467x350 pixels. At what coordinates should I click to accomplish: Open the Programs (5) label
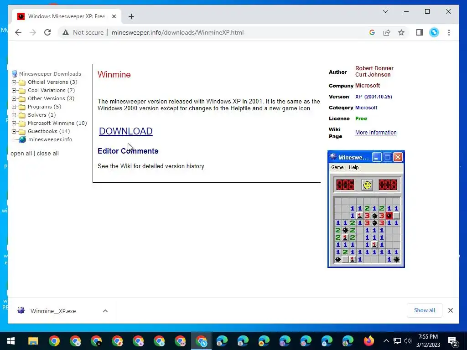point(44,107)
